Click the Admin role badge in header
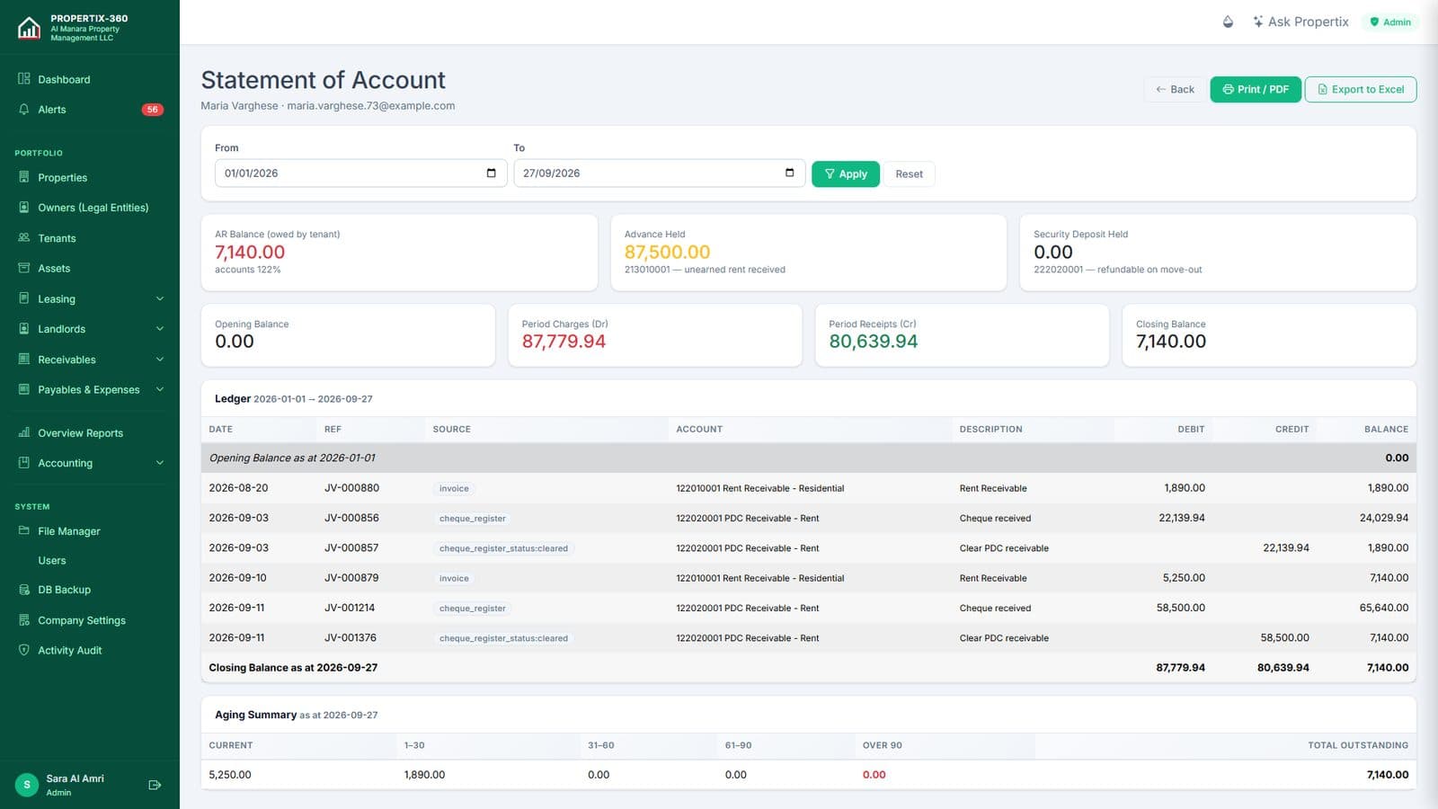Screen dimensions: 1438x809 [x=1390, y=22]
